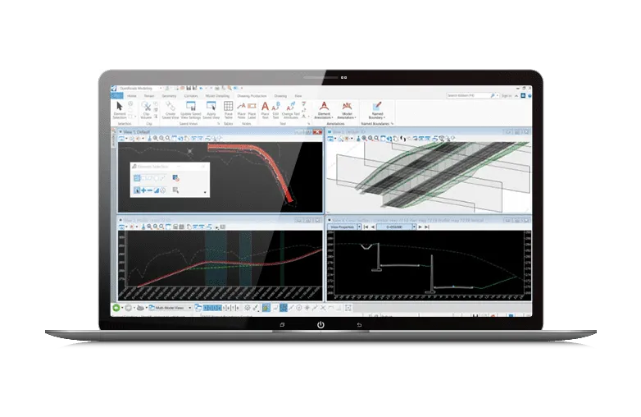Select the Place Table tool
Screen dimensions: 641x417
click(x=229, y=111)
